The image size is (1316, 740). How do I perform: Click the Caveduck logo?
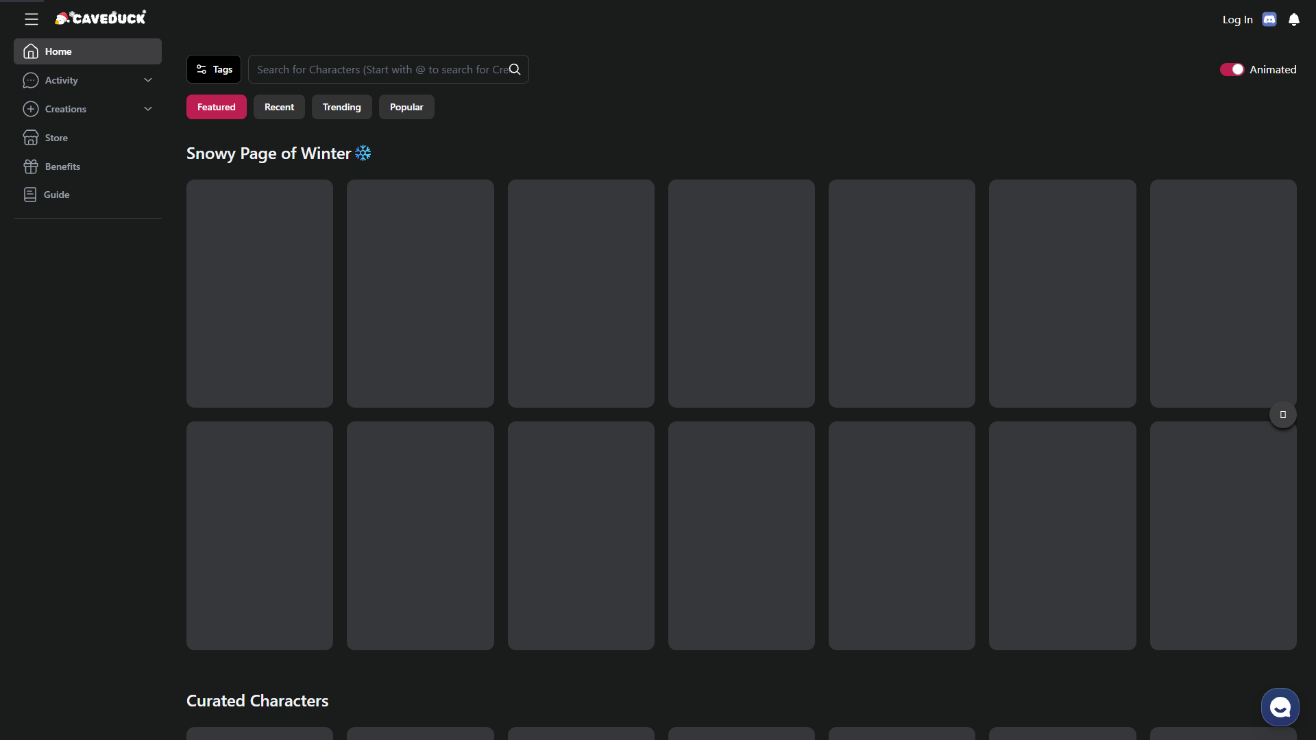(100, 18)
